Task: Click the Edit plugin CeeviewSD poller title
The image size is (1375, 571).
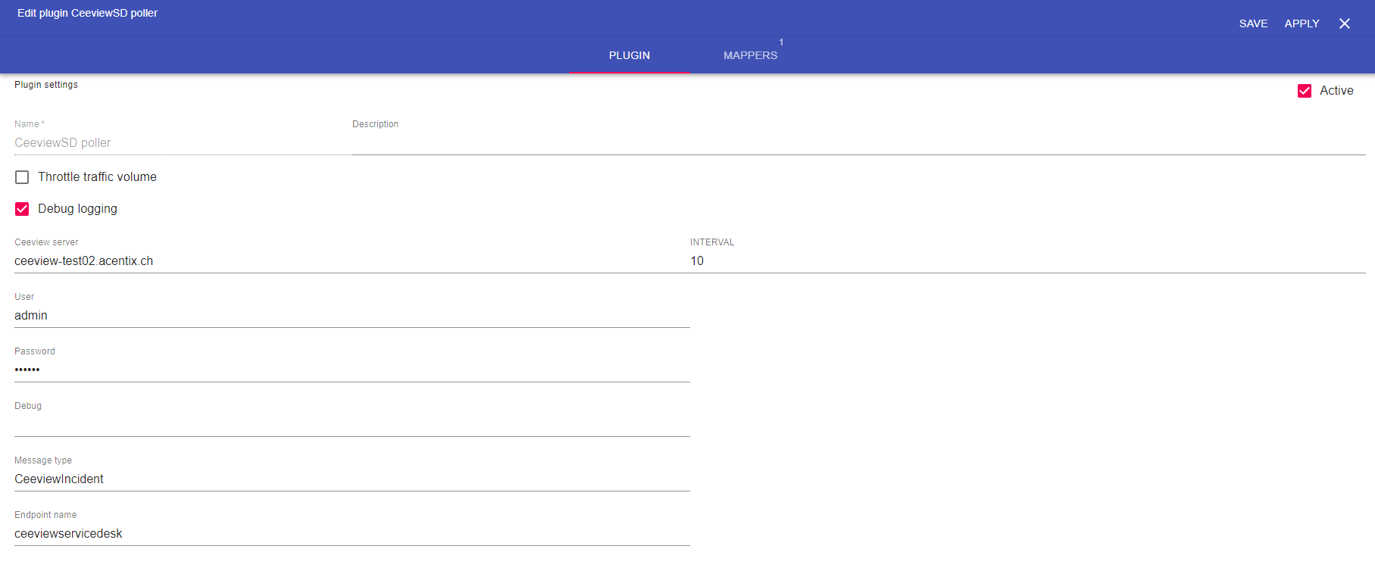Action: (87, 13)
